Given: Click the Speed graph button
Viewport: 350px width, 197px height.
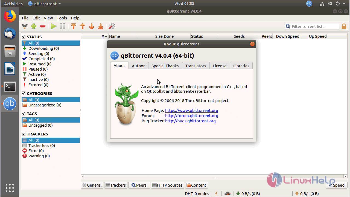Looking at the screenshot, I should click(337, 185).
